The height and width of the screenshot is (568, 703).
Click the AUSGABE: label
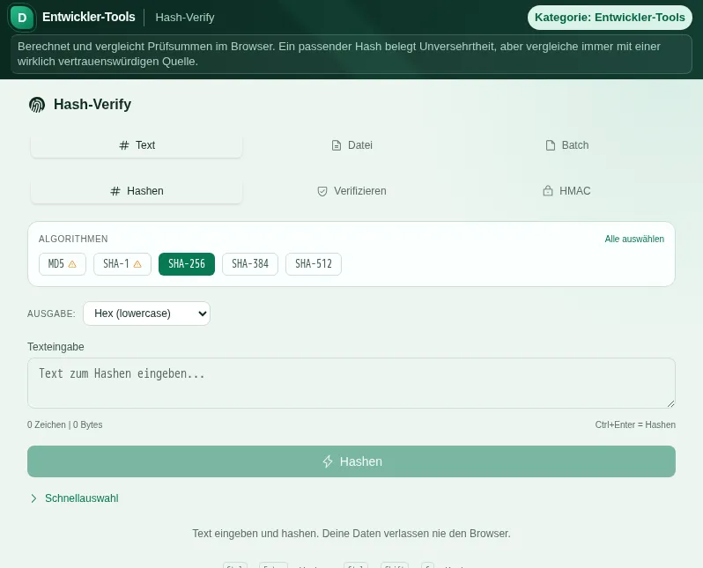pos(51,314)
